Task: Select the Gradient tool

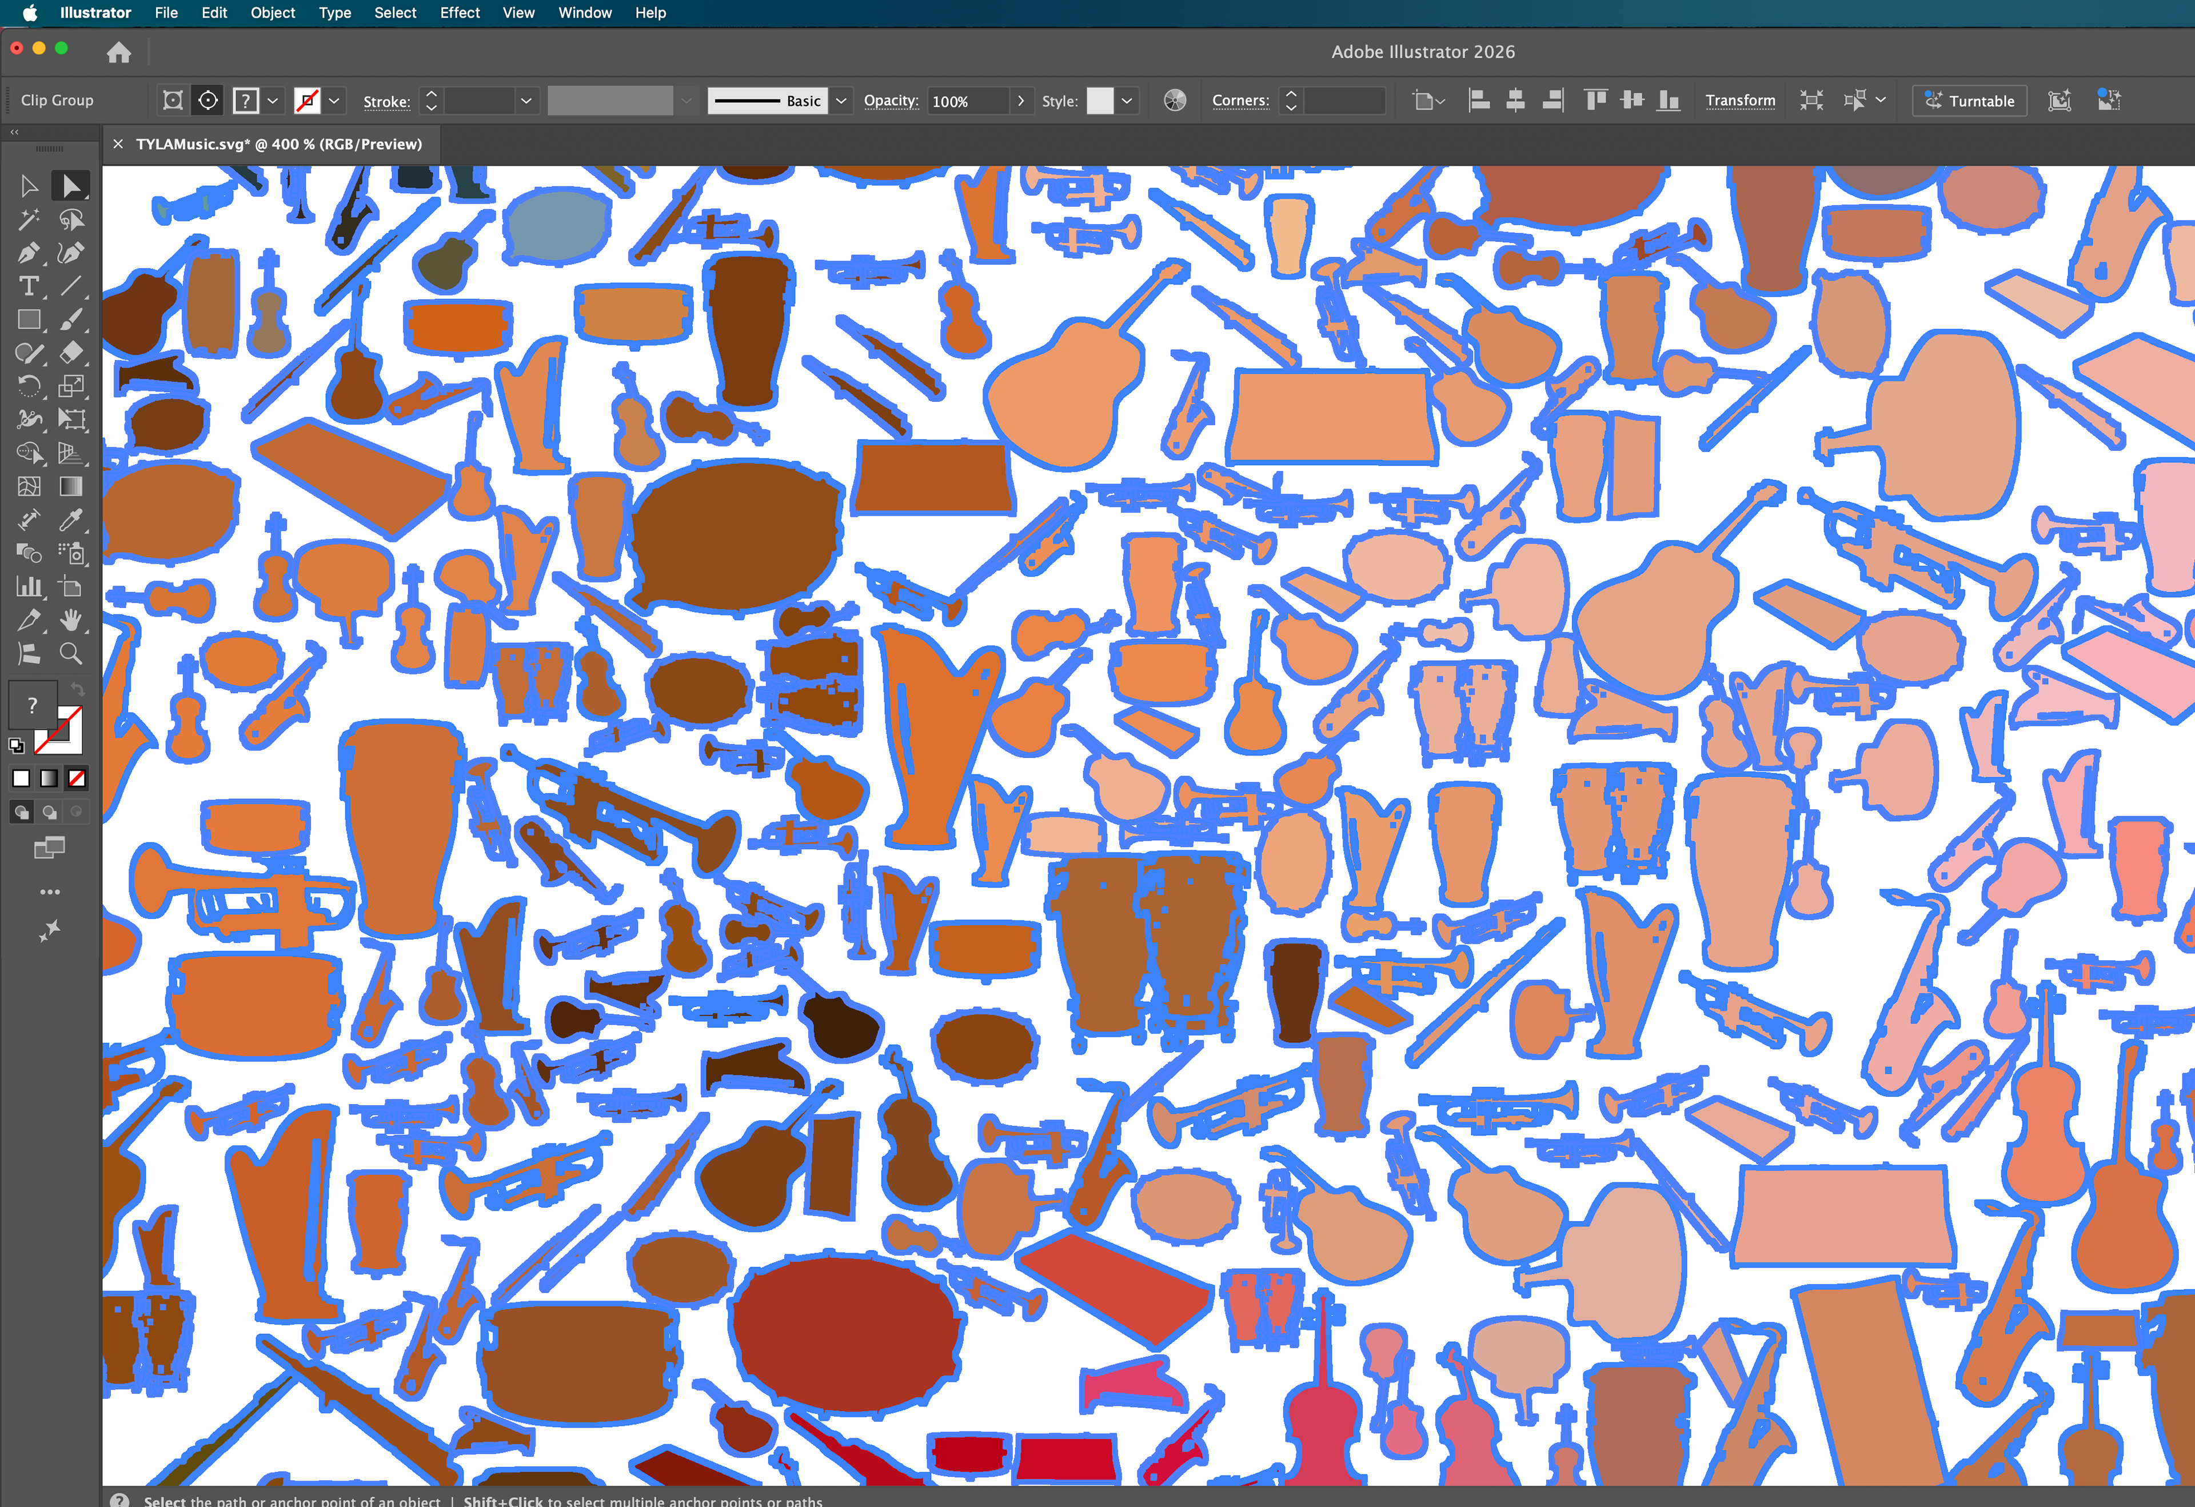Action: [73, 485]
